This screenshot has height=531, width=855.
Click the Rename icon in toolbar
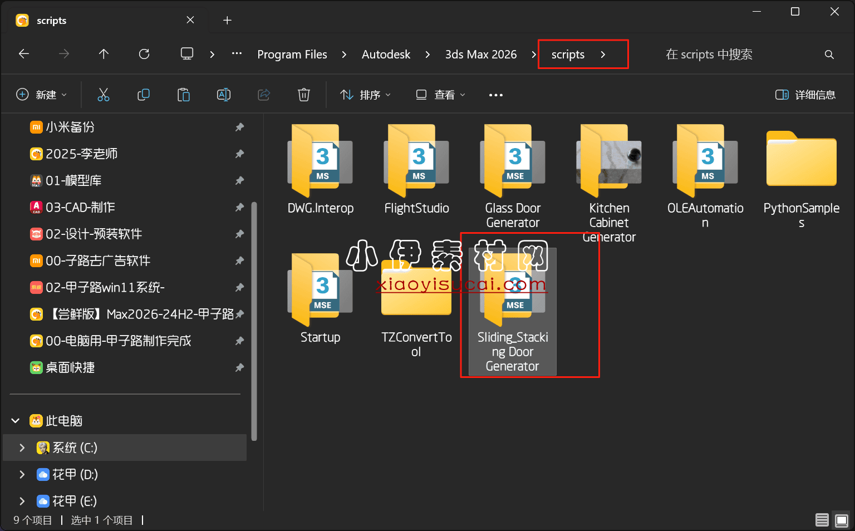(224, 95)
